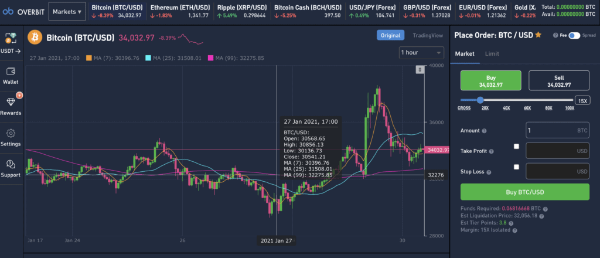Click the Stop Loss USD input field
This screenshot has width=600, height=258.
(x=558, y=171)
